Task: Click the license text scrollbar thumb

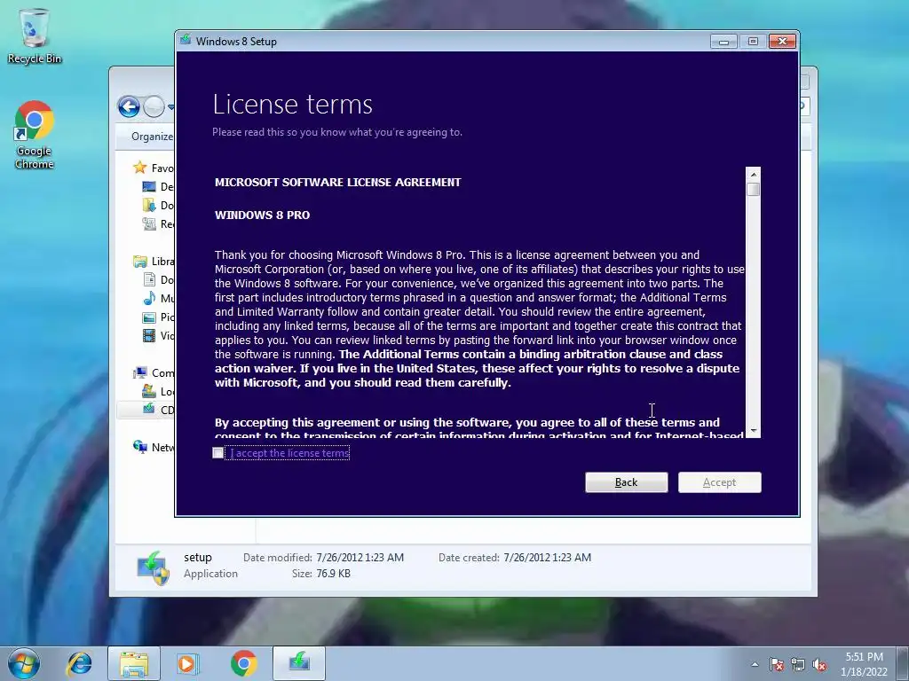Action: coord(753,190)
